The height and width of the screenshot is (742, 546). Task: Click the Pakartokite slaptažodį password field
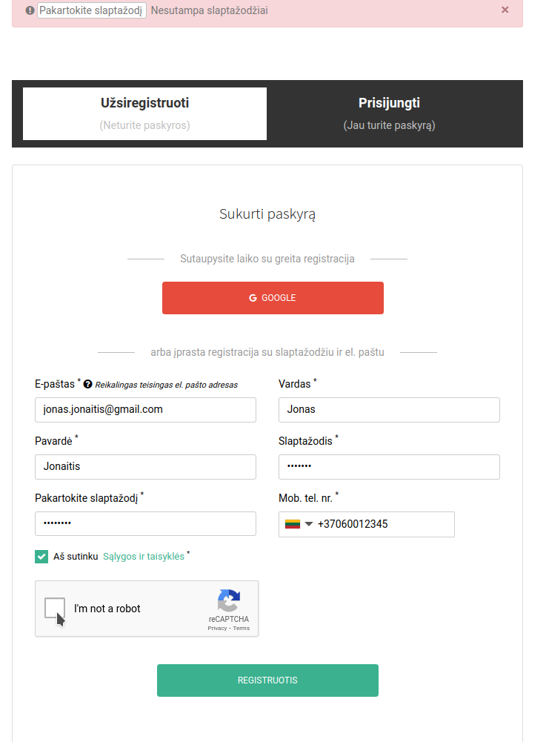pos(146,524)
